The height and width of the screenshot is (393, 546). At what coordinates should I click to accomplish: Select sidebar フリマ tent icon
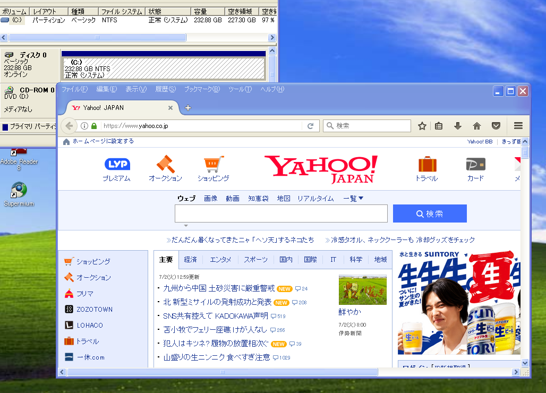point(69,294)
